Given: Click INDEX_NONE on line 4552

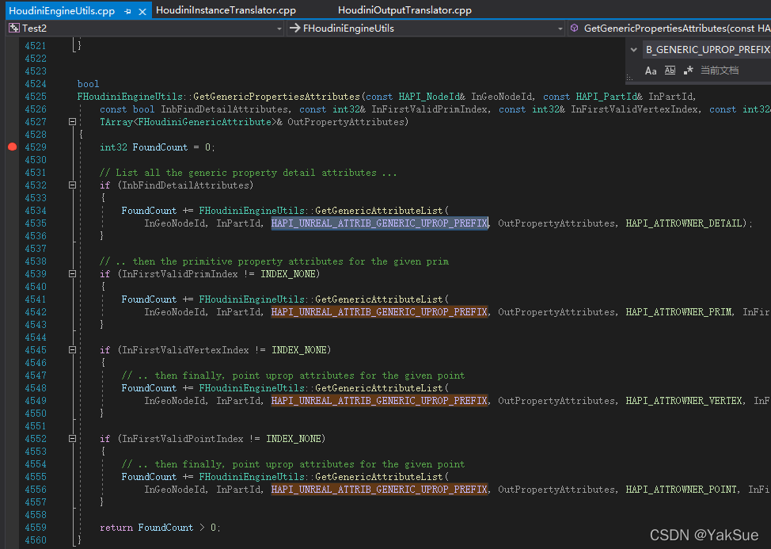Looking at the screenshot, I should 294,438.
